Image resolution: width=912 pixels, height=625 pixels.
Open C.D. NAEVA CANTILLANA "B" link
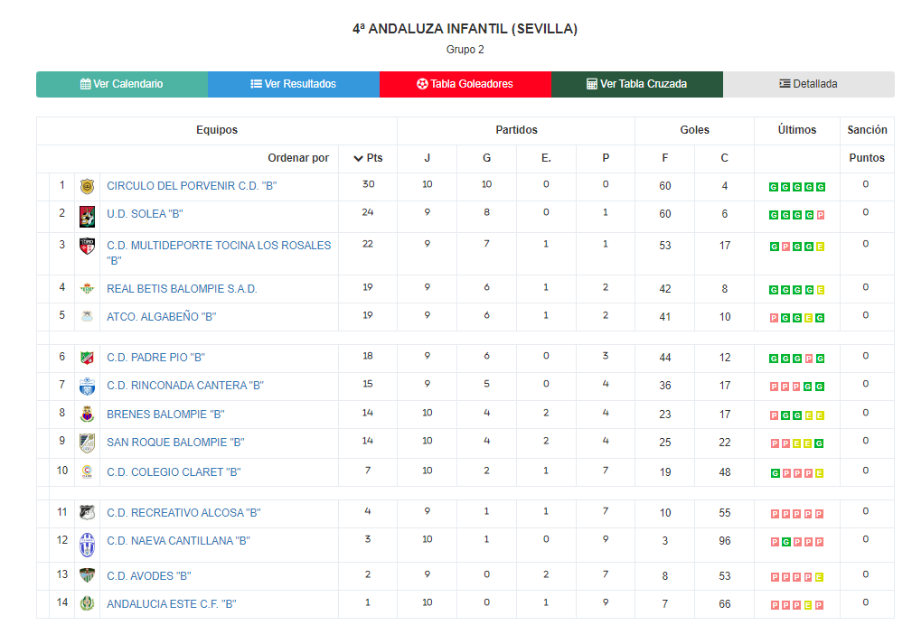pyautogui.click(x=179, y=541)
